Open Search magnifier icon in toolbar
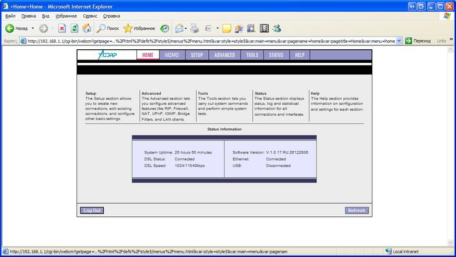 tap(101, 28)
